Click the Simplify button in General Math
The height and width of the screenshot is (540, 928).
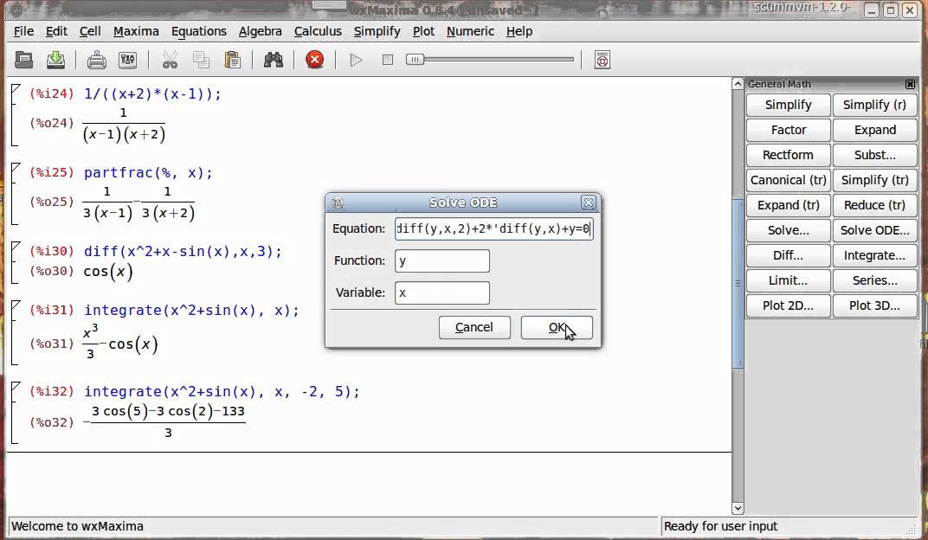789,105
